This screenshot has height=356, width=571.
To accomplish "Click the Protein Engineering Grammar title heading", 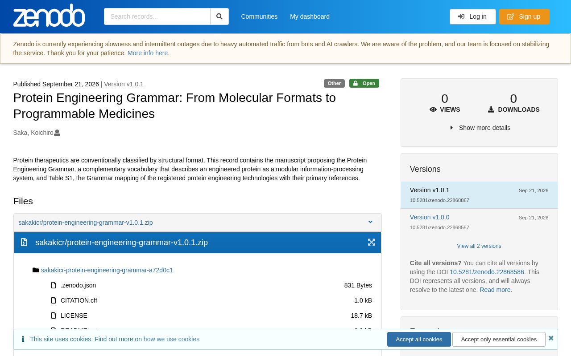I will [174, 106].
